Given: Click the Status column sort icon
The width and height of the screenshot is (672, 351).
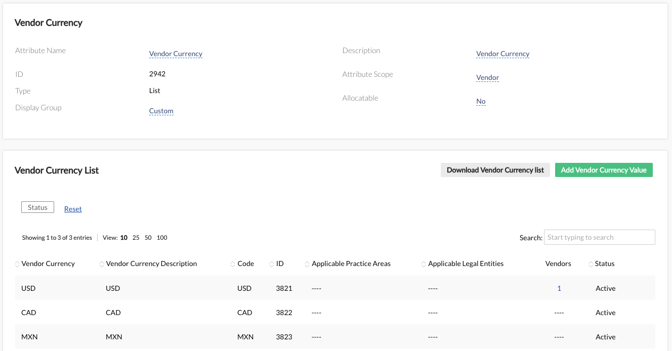Looking at the screenshot, I should [x=591, y=264].
